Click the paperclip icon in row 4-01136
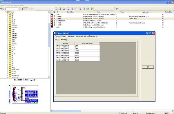The image size is (174, 114). pyautogui.click(x=55, y=23)
